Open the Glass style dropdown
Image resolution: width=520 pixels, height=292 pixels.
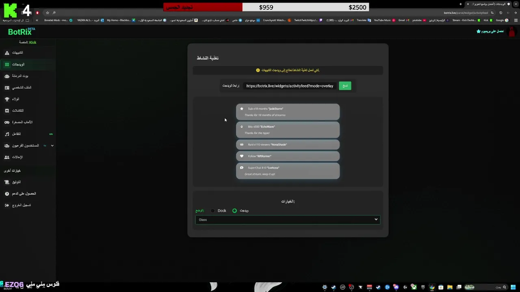pyautogui.click(x=288, y=220)
